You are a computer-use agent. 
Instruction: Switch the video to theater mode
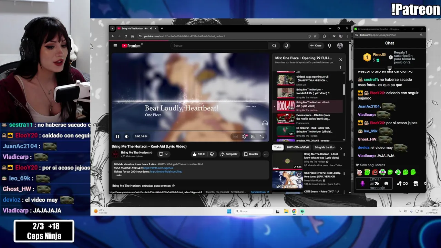click(x=253, y=136)
